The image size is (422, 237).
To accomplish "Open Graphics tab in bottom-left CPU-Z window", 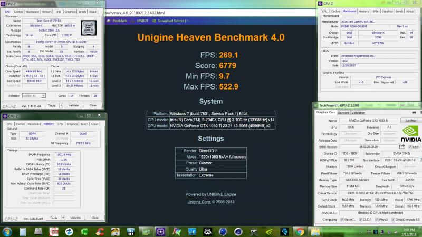I will pos(72,124).
